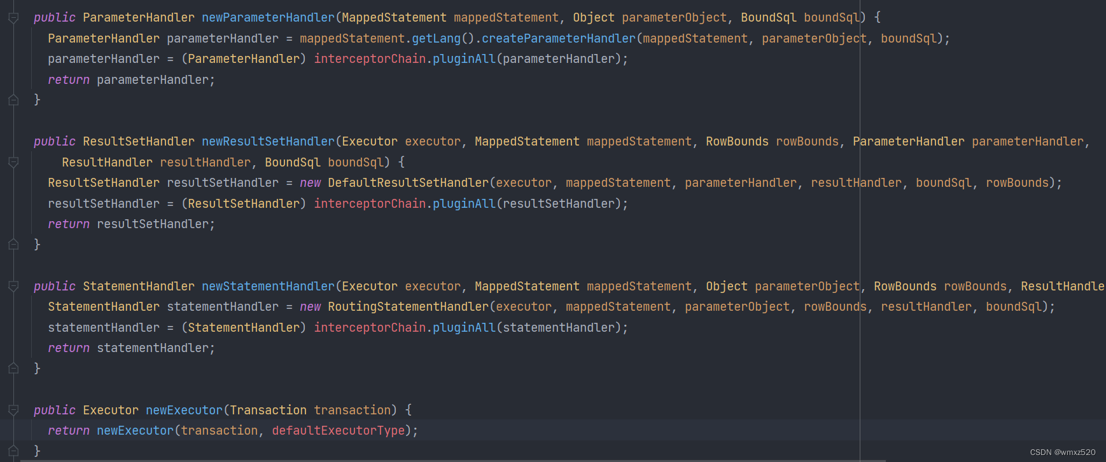Collapse fold at newParameterHandler closing brace
The width and height of the screenshot is (1106, 462).
13,100
